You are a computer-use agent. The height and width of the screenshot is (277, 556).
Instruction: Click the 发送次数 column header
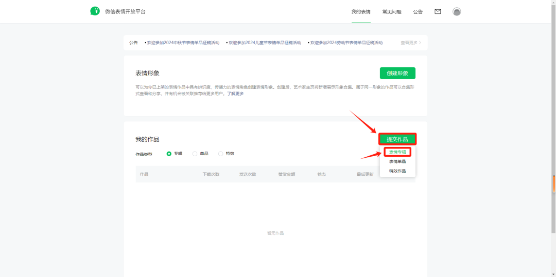248,174
